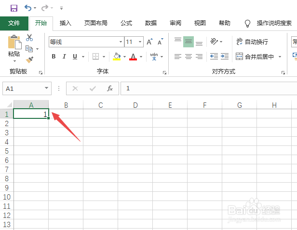This screenshot has width=297, height=230.
Task: Click the formula bar input showing 1
Action: [x=209, y=88]
